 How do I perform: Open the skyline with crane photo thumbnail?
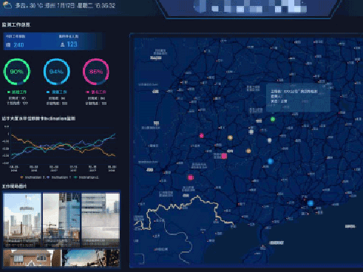pos(22,220)
